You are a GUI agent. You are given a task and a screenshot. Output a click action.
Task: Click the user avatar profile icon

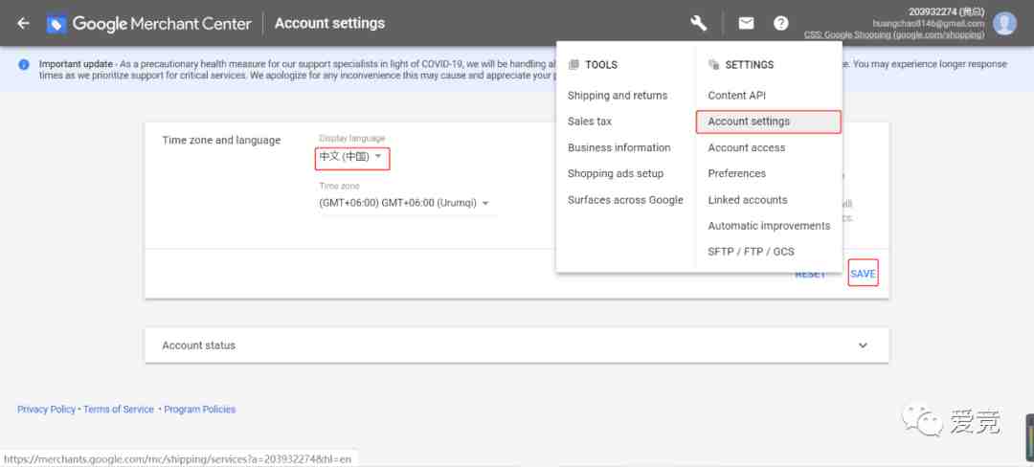click(1004, 23)
